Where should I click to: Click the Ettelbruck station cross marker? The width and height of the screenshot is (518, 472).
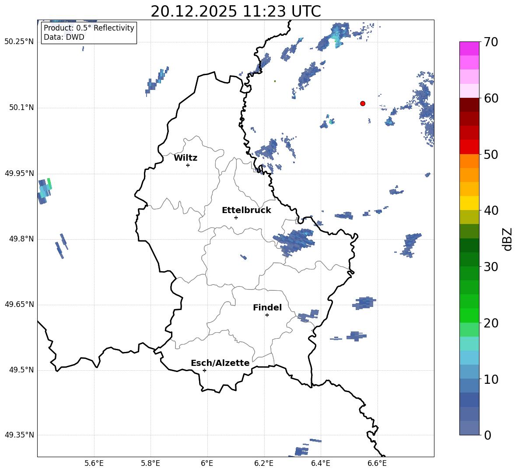click(236, 217)
